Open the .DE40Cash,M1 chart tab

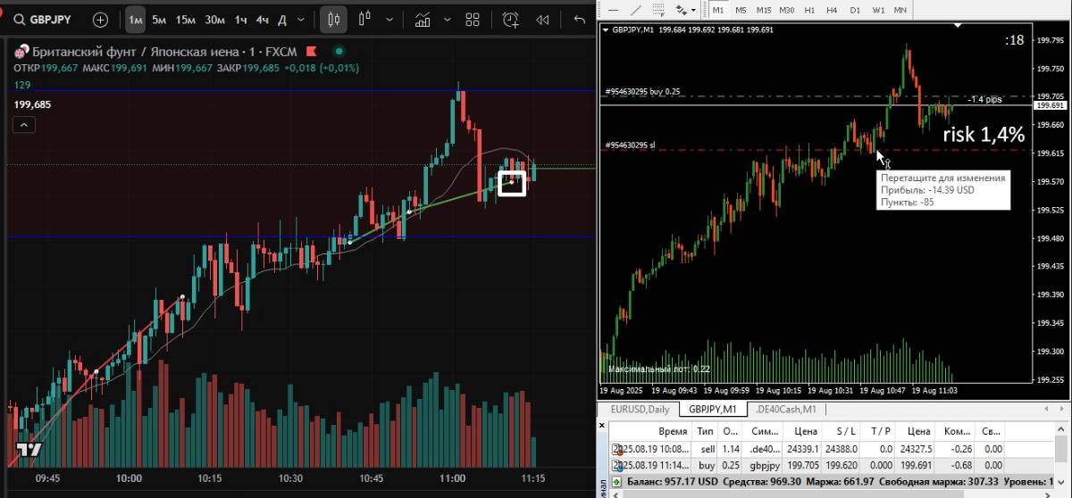click(x=785, y=409)
